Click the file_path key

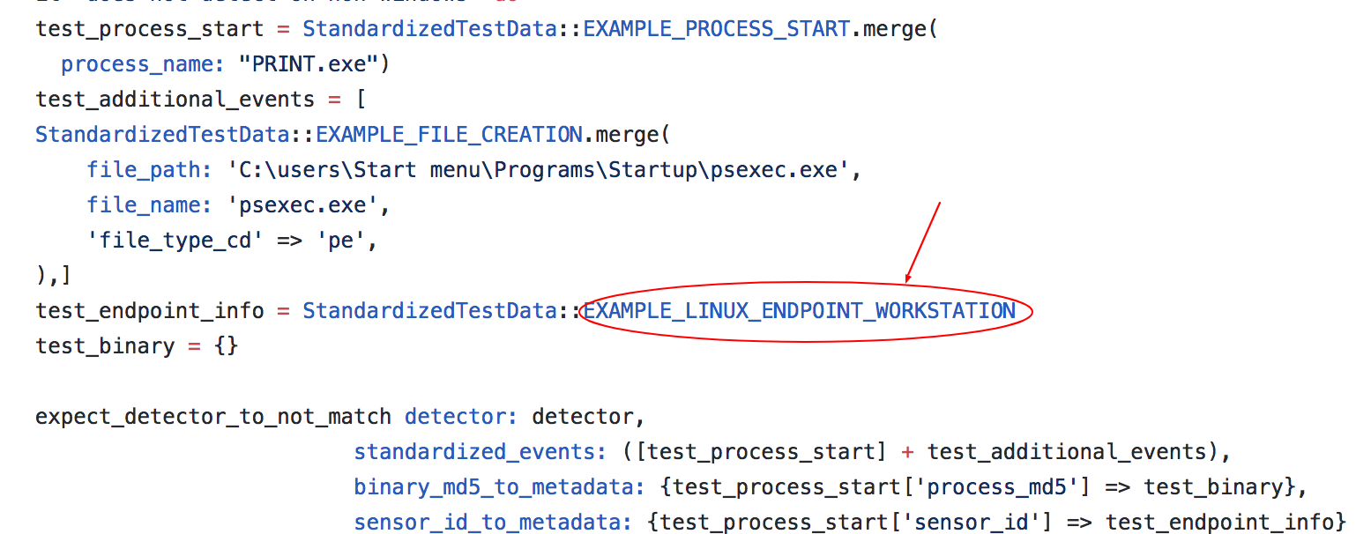pos(143,170)
